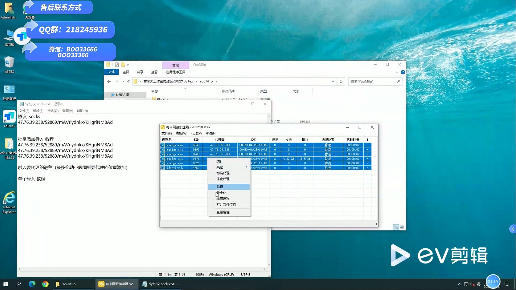Screen dimensions: 516x290
Task: Go back in Explorer navigation
Action: tap(109, 81)
